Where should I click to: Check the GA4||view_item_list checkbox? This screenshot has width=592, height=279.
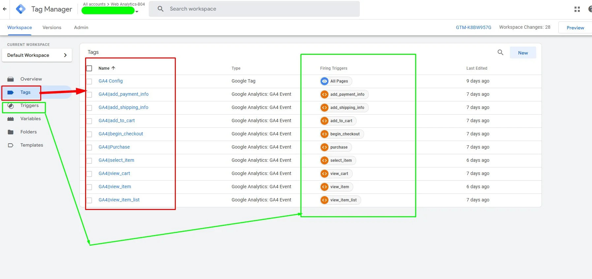point(89,200)
